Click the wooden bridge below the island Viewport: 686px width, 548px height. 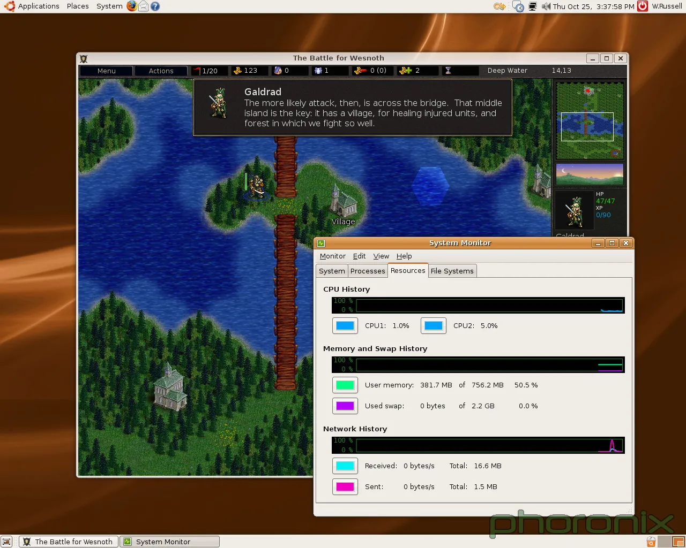click(x=286, y=302)
